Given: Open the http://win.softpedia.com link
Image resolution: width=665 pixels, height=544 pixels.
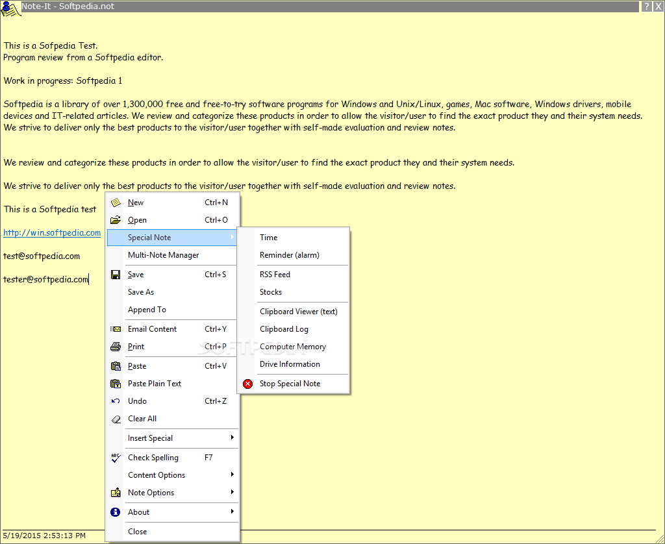Looking at the screenshot, I should (x=52, y=233).
